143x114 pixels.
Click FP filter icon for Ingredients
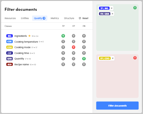(74, 36)
